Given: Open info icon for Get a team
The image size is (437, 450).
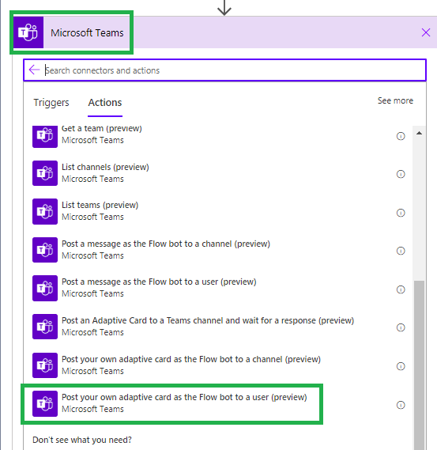Looking at the screenshot, I should (401, 136).
